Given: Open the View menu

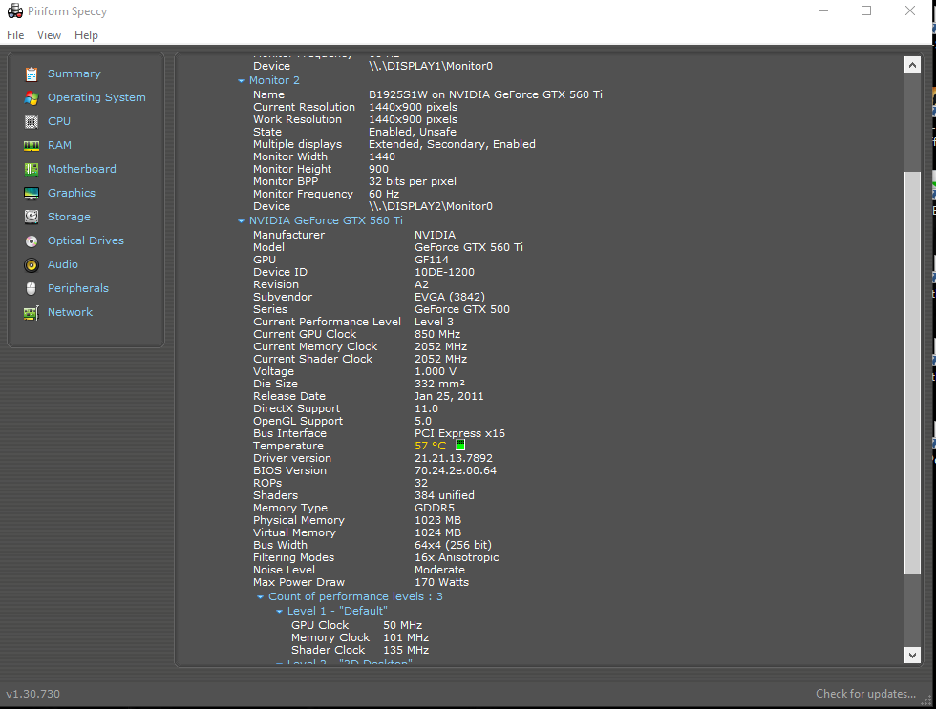Looking at the screenshot, I should [49, 35].
